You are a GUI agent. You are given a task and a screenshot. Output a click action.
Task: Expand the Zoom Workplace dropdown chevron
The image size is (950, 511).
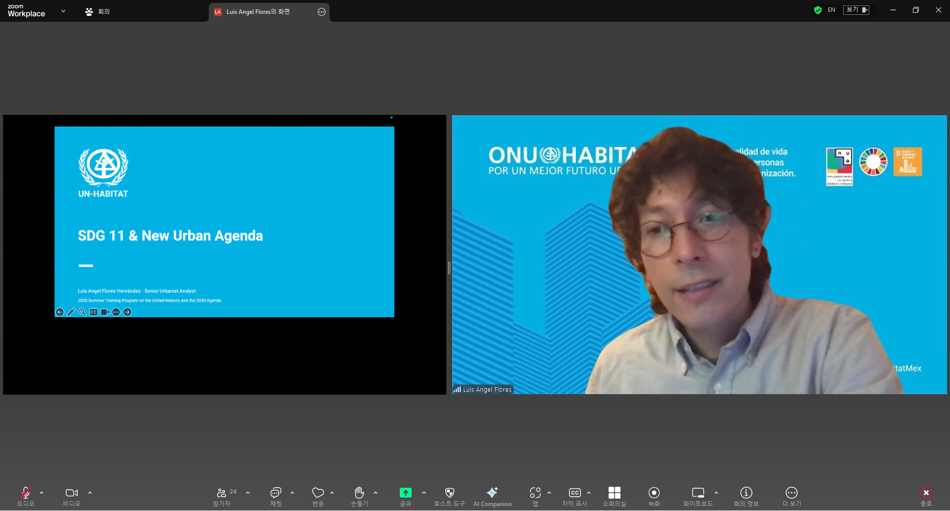(63, 11)
